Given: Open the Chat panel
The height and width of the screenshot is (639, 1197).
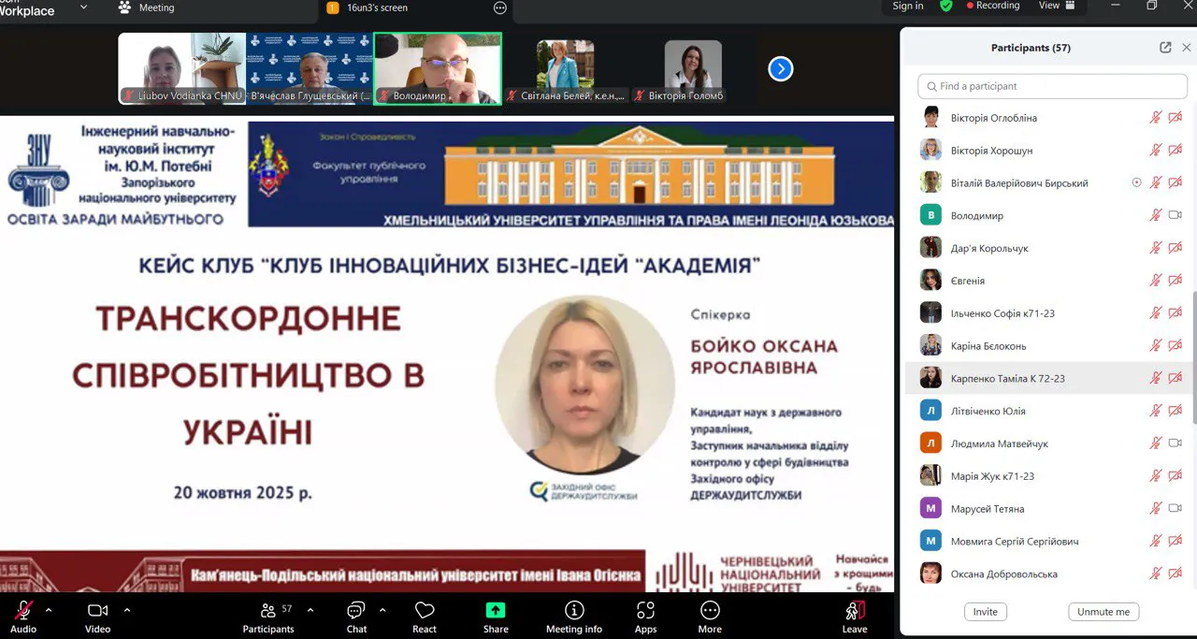Looking at the screenshot, I should pos(356,611).
